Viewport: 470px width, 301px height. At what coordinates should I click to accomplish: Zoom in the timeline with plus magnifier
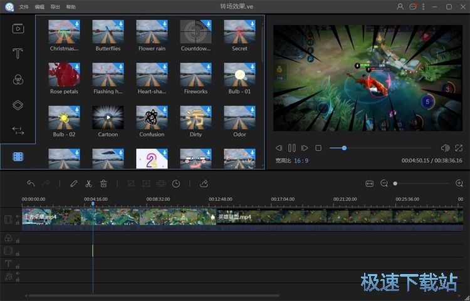(x=459, y=183)
